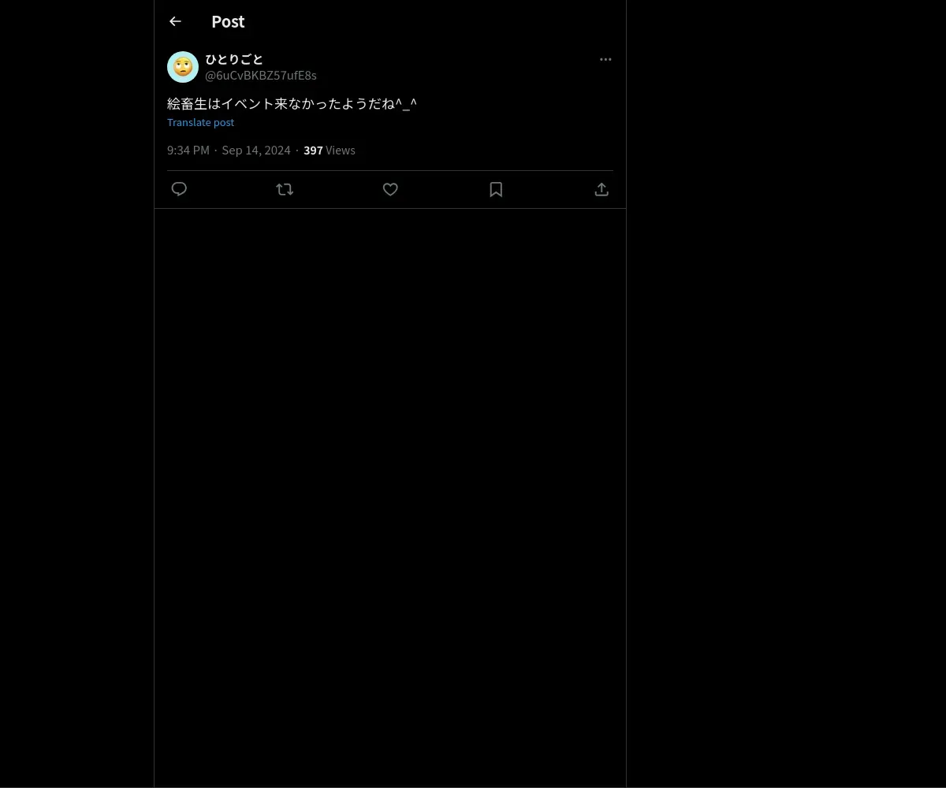Open the eye-roll emoji profile avatar
The height and width of the screenshot is (788, 946).
click(x=183, y=67)
